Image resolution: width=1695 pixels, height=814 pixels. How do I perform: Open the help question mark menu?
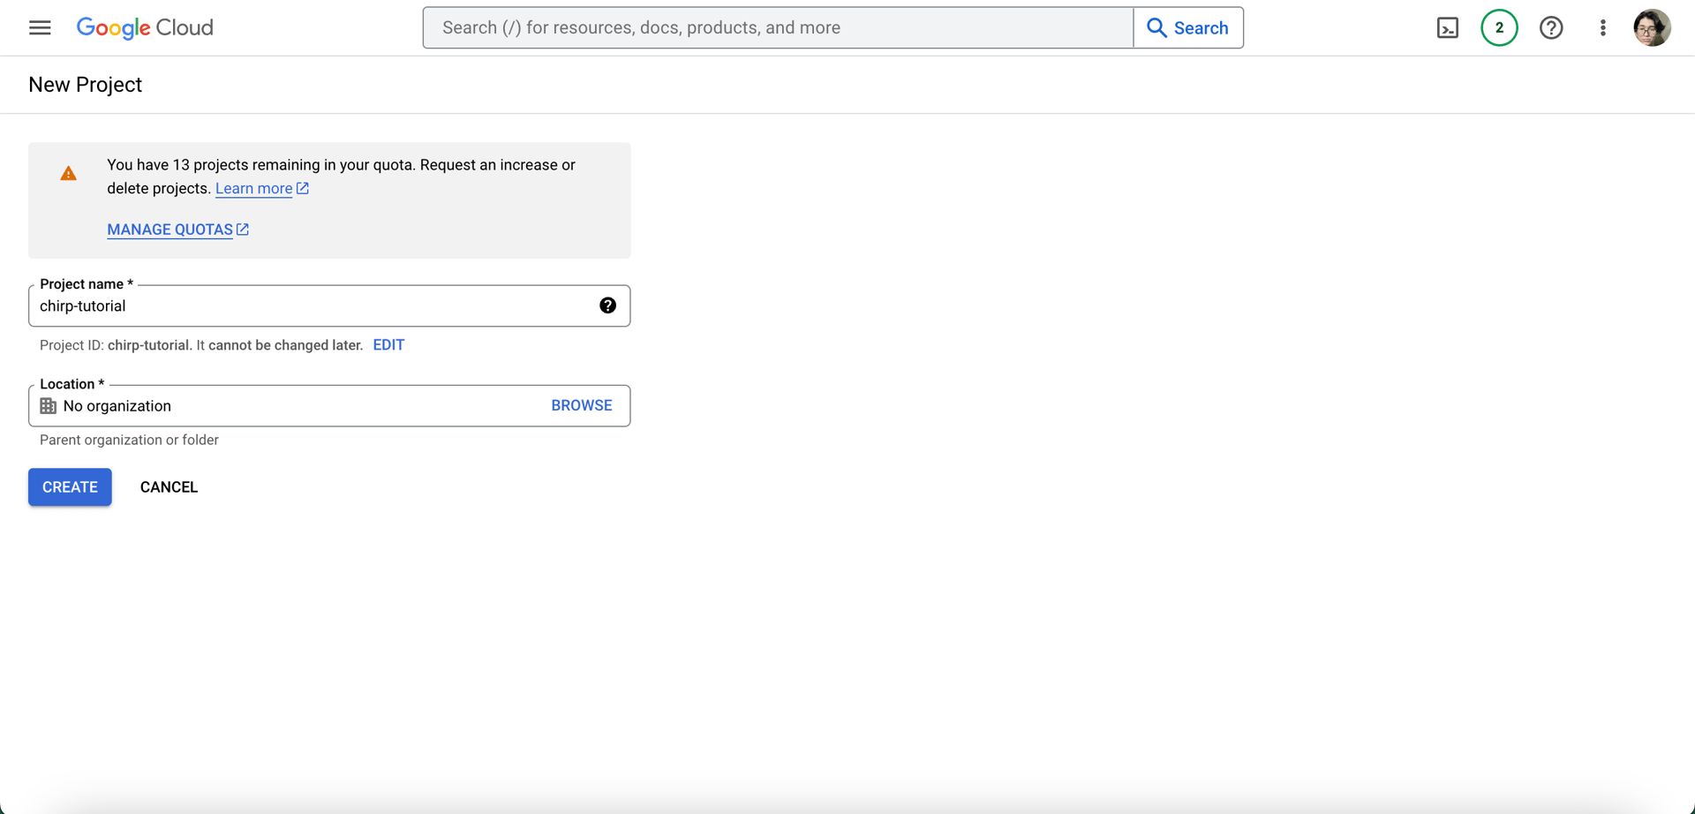pos(1551,28)
